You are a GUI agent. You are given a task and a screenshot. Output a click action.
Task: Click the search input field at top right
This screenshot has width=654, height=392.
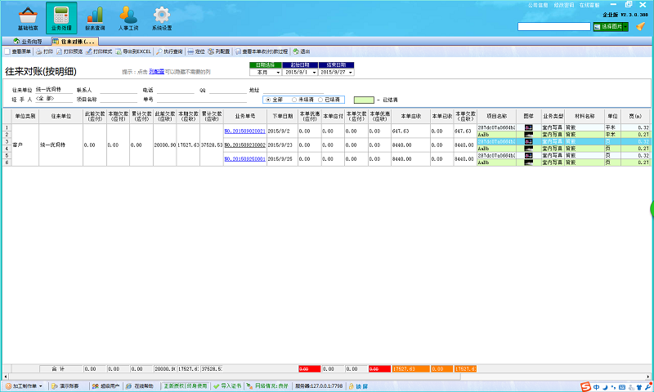(x=553, y=27)
